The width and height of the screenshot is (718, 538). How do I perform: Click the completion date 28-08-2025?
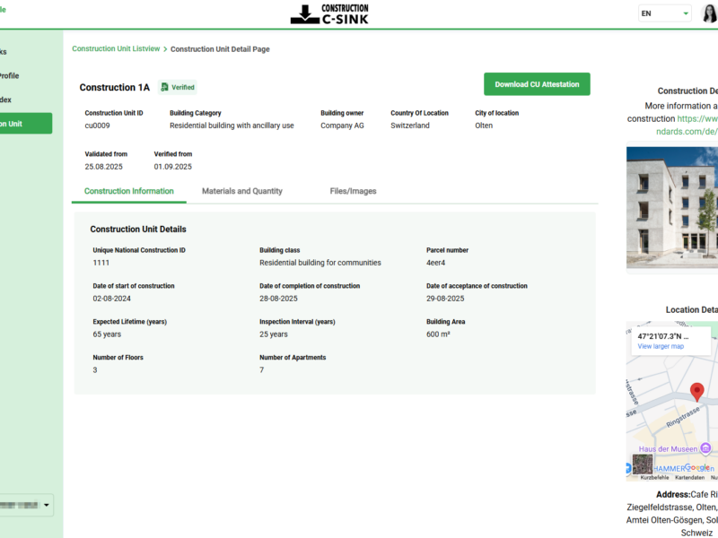click(x=278, y=299)
